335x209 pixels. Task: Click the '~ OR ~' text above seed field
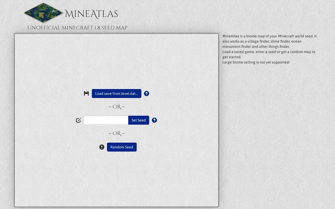tap(116, 107)
